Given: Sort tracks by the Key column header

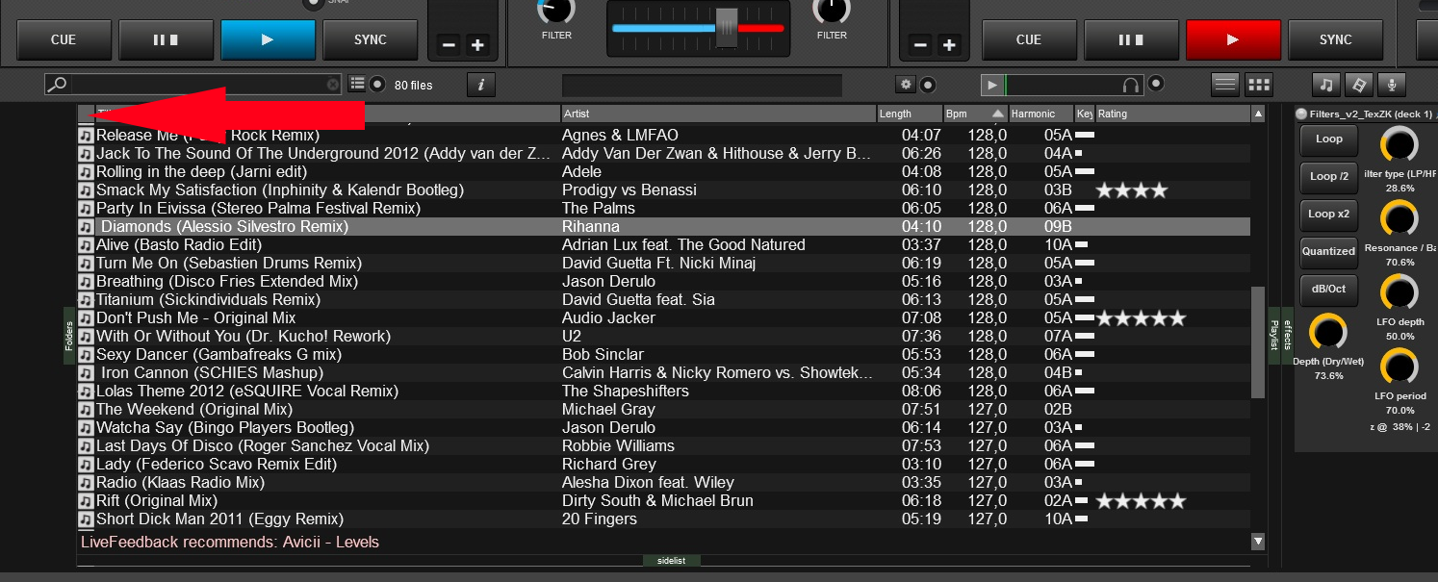Looking at the screenshot, I should point(1085,114).
